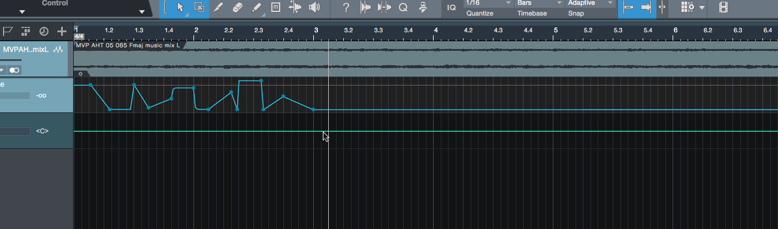778x229 pixels.
Task: Select the Mute tool
Action: (x=275, y=8)
